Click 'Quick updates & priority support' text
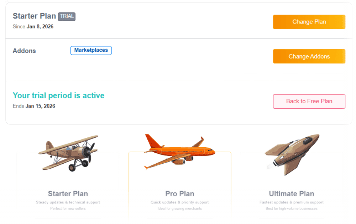 tap(180, 202)
